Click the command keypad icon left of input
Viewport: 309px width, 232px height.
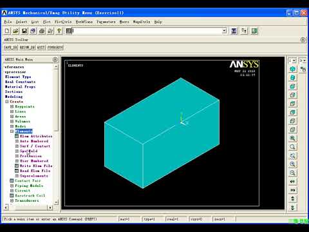click(x=69, y=31)
